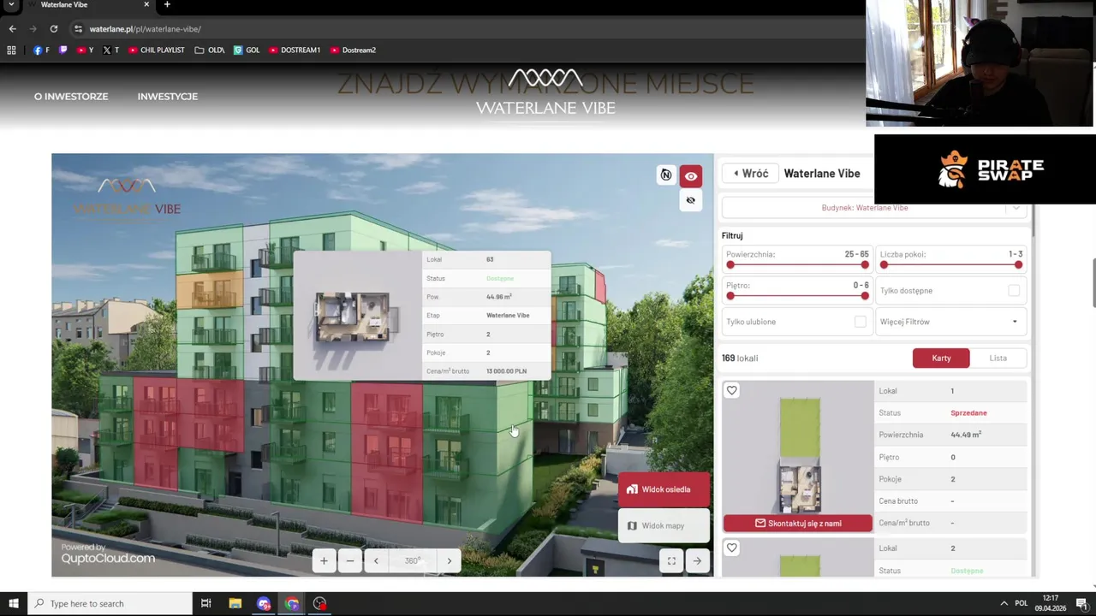Open Widok osiedla view
1096x616 pixels.
point(664,489)
